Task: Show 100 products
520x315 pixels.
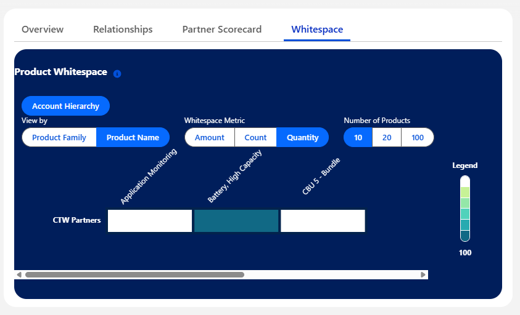Action: [x=418, y=137]
